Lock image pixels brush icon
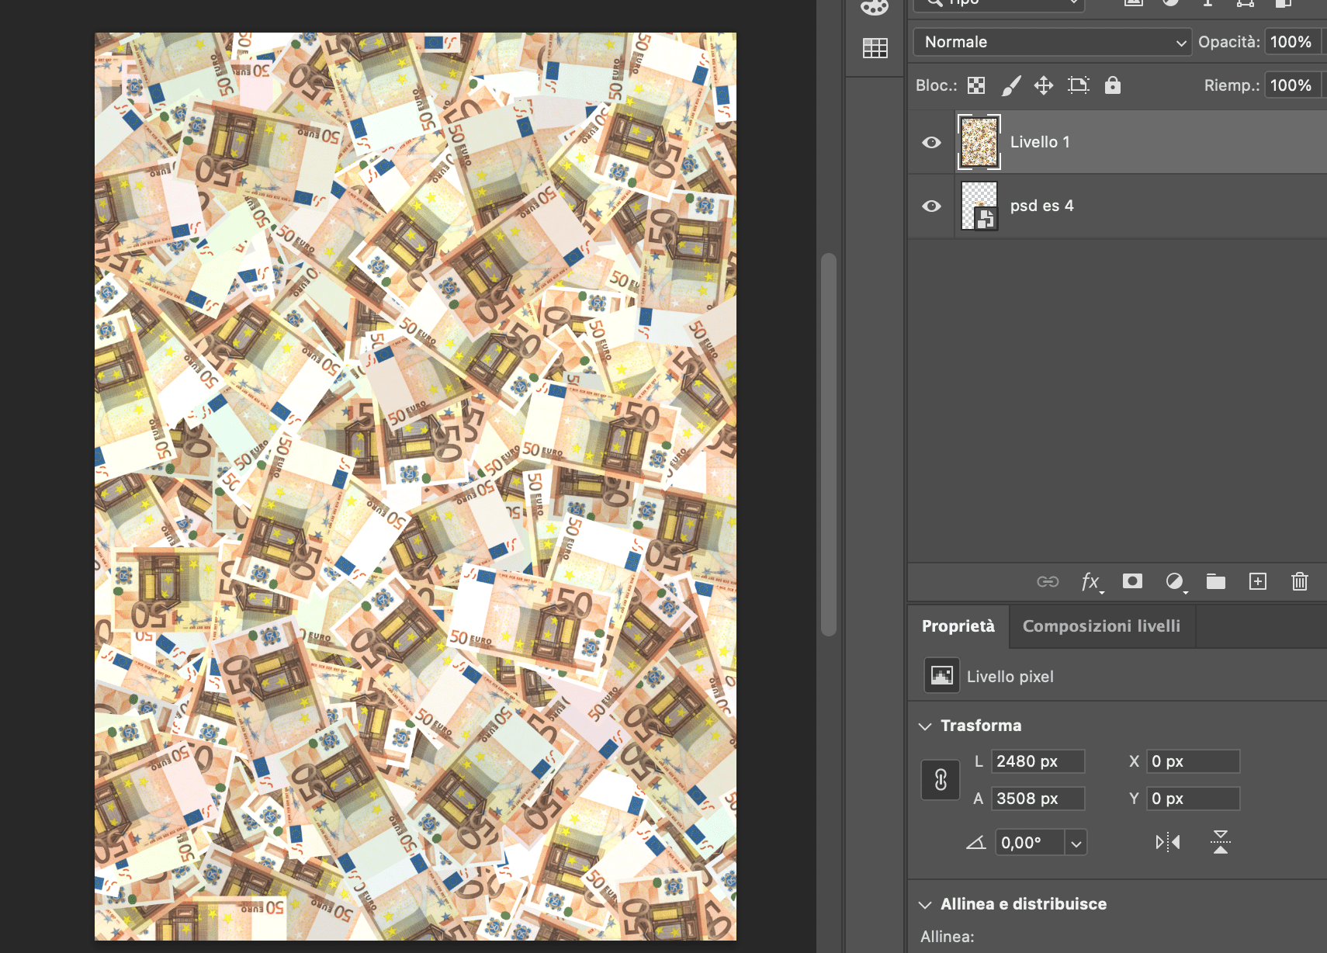1327x953 pixels. [x=1010, y=85]
